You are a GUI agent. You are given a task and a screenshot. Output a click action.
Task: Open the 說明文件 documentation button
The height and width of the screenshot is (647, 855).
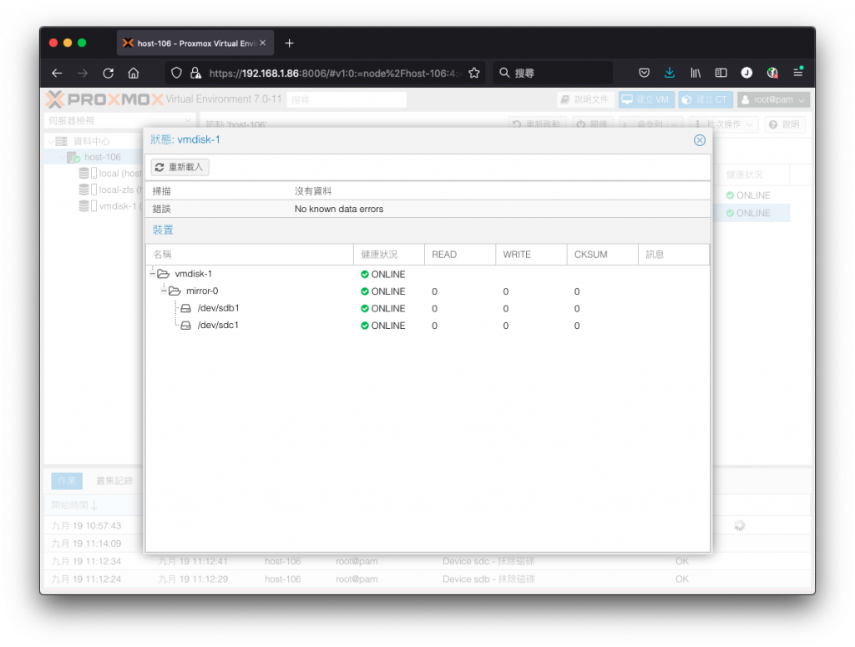pyautogui.click(x=585, y=99)
